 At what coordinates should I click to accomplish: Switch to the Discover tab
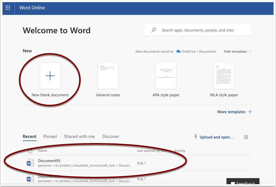[x=111, y=136]
